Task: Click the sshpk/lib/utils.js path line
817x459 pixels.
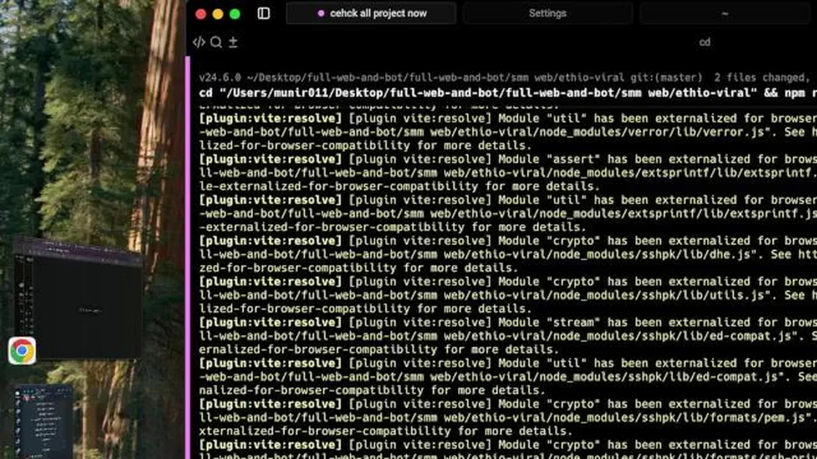Action: tap(508, 295)
